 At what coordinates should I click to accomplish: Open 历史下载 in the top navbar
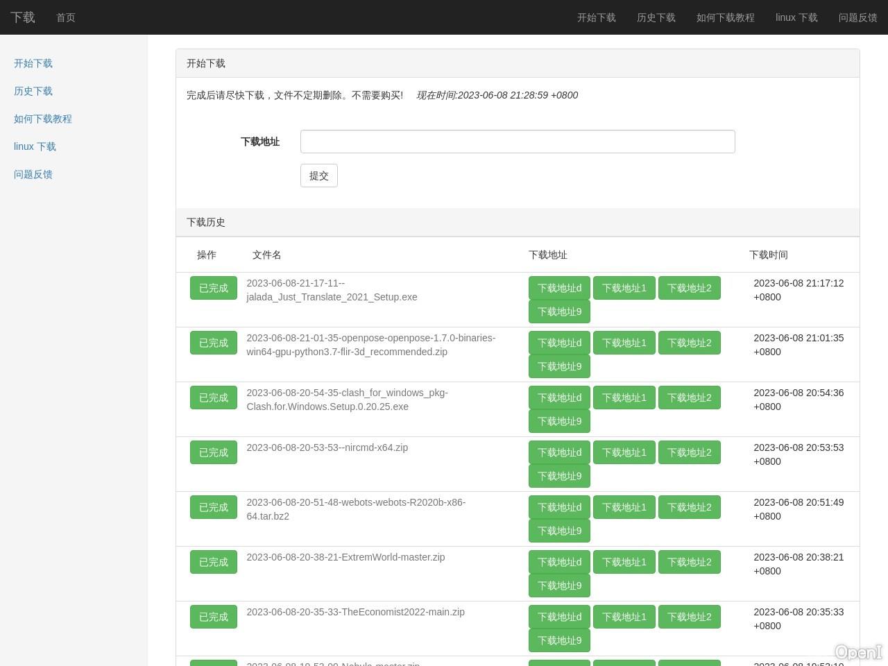pyautogui.click(x=656, y=17)
